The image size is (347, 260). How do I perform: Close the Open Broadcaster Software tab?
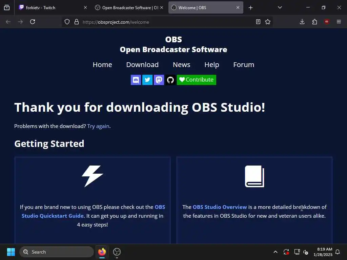162,7
